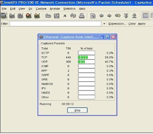This screenshot has height=134, width=153.
Task: Click the UDP 40.7% value
Action: coord(109,62)
